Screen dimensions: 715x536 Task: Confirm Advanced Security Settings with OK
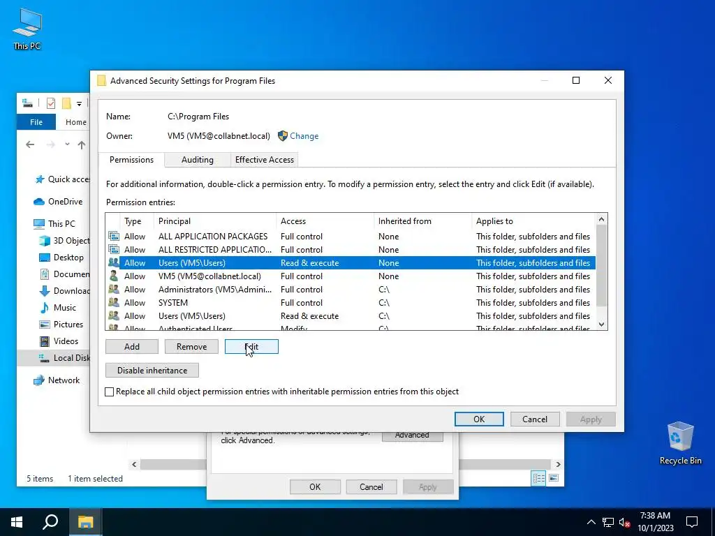pyautogui.click(x=479, y=419)
